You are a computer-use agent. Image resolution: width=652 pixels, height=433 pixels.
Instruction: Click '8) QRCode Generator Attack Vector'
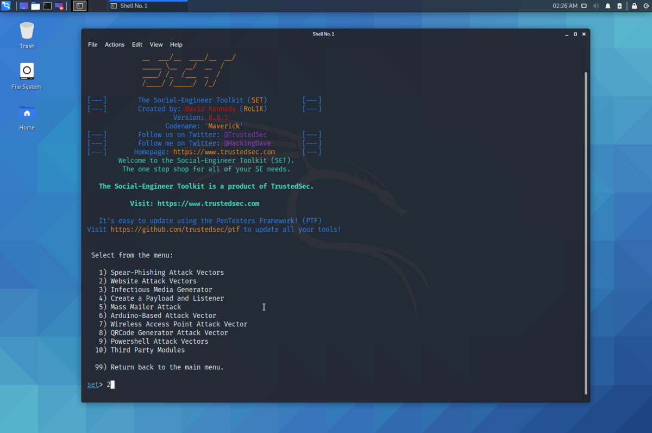(163, 333)
